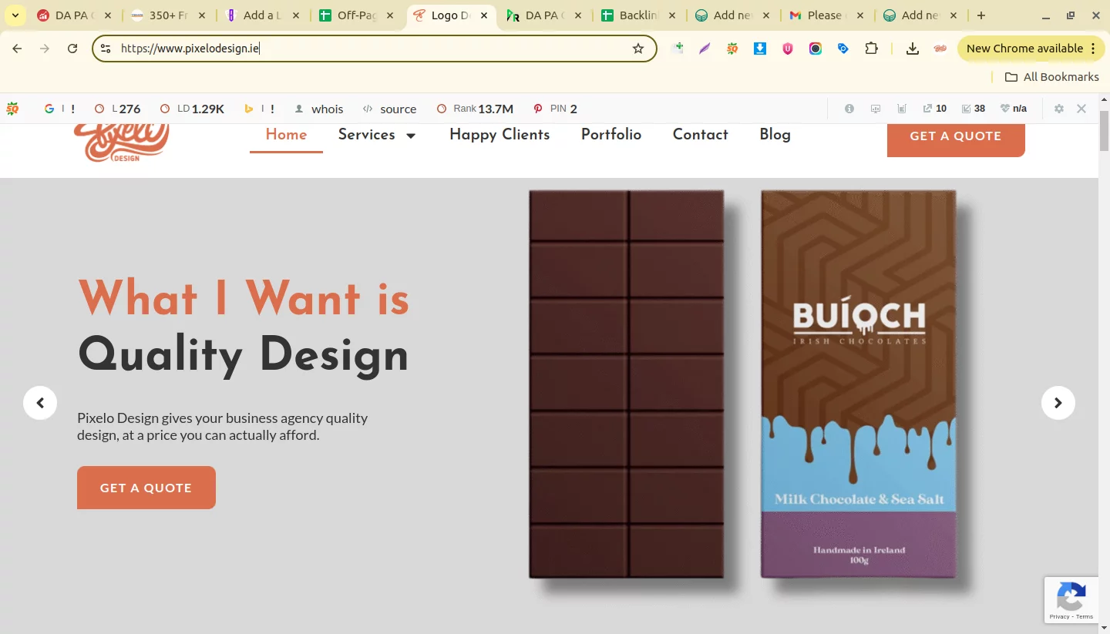Open the blue download-arrow extension
Viewport: 1110px width, 634px height.
tap(760, 49)
